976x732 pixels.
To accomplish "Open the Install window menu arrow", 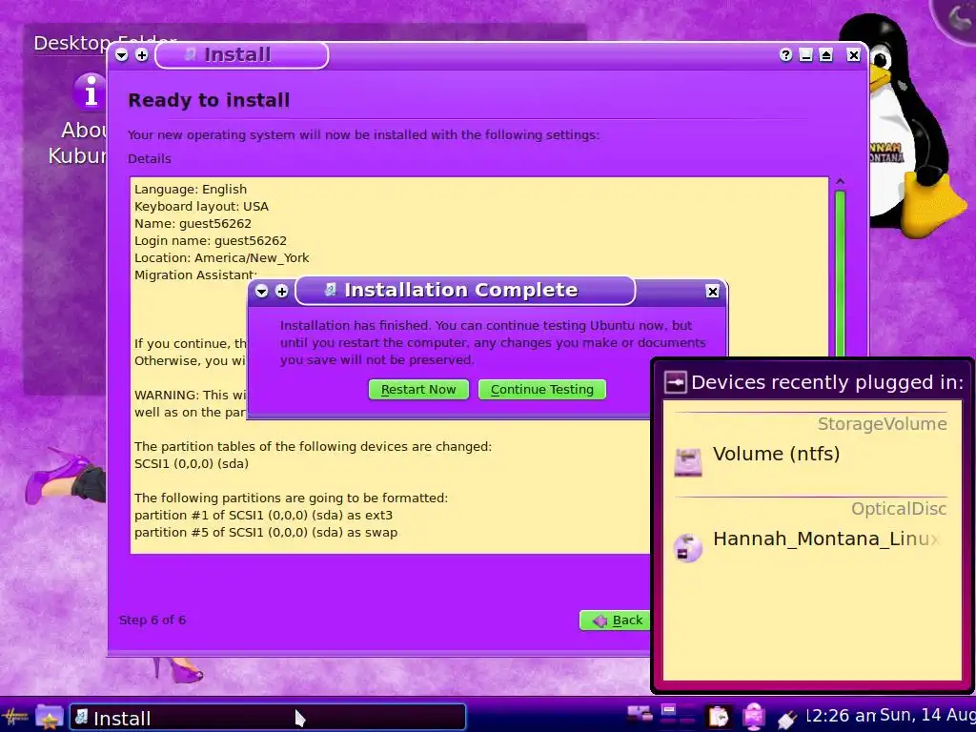I will 121,55.
